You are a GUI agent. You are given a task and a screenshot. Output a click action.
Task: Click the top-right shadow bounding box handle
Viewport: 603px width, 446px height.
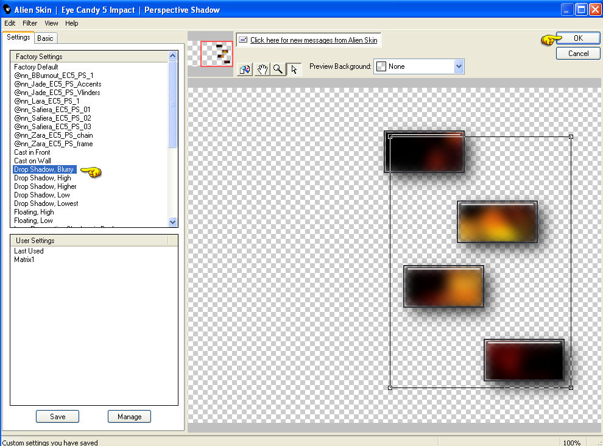tap(571, 137)
